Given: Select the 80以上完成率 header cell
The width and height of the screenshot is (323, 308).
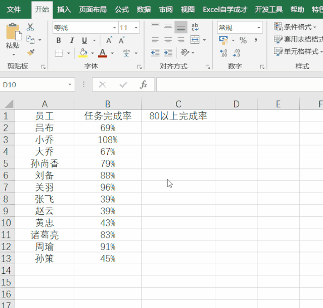Looking at the screenshot, I should click(178, 116).
